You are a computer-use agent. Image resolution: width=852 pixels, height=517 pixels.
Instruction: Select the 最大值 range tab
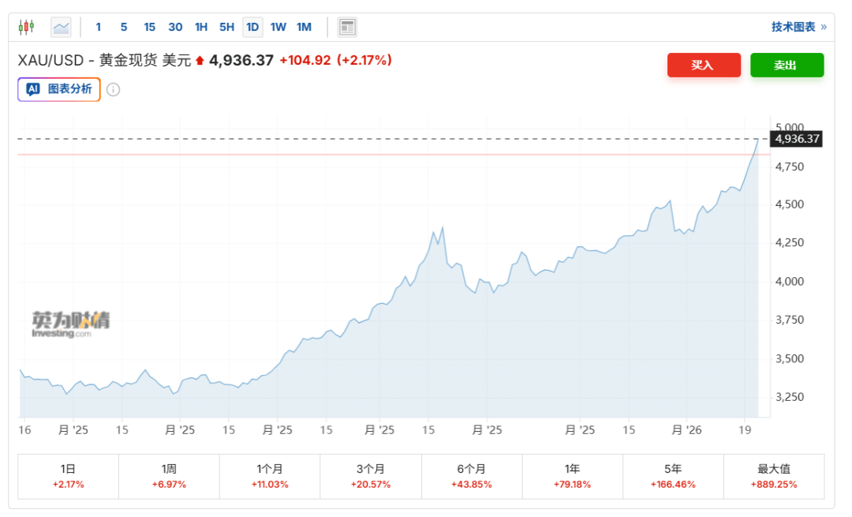pos(773,476)
